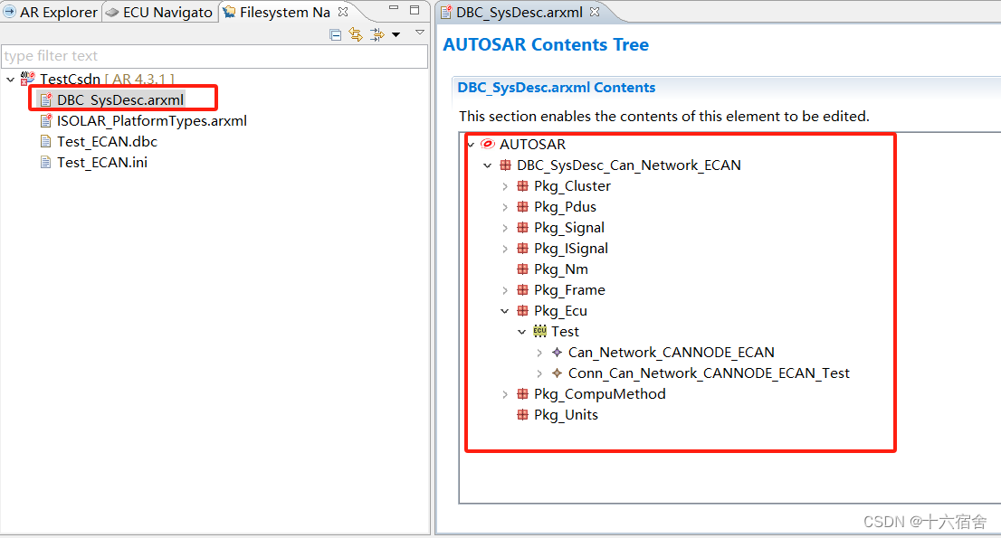This screenshot has height=538, width=1001.
Task: Collapse the Pkg_Ecu node
Action: (504, 311)
